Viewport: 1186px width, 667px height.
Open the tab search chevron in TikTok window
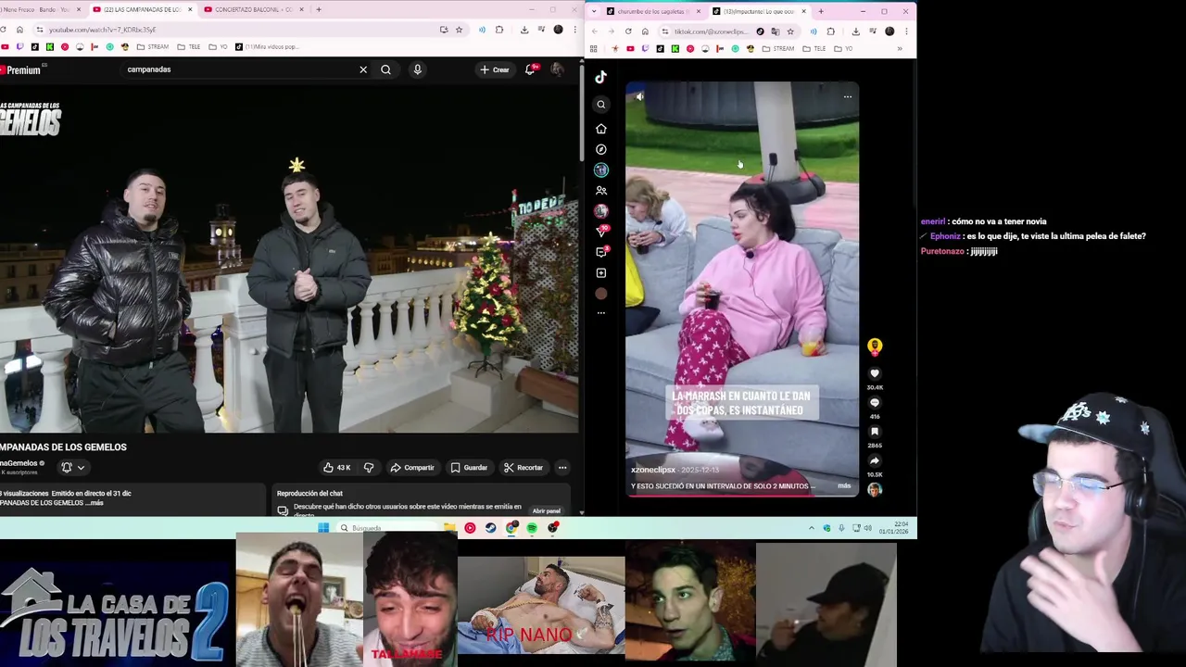(594, 11)
